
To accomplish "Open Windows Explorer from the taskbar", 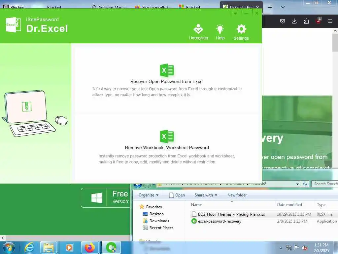I will (49, 247).
